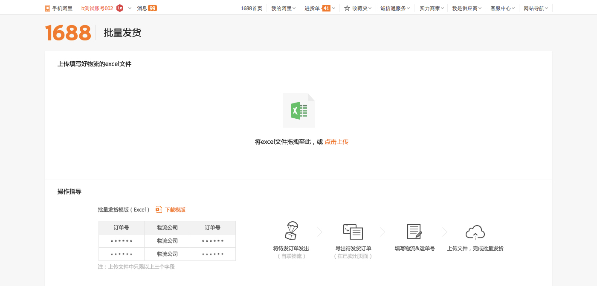Click the parachute parcel icon for 将待发订单发出
This screenshot has width=597, height=286.
point(291,231)
